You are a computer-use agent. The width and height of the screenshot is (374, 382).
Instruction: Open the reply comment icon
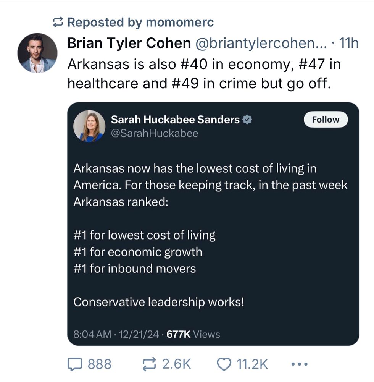click(x=74, y=364)
